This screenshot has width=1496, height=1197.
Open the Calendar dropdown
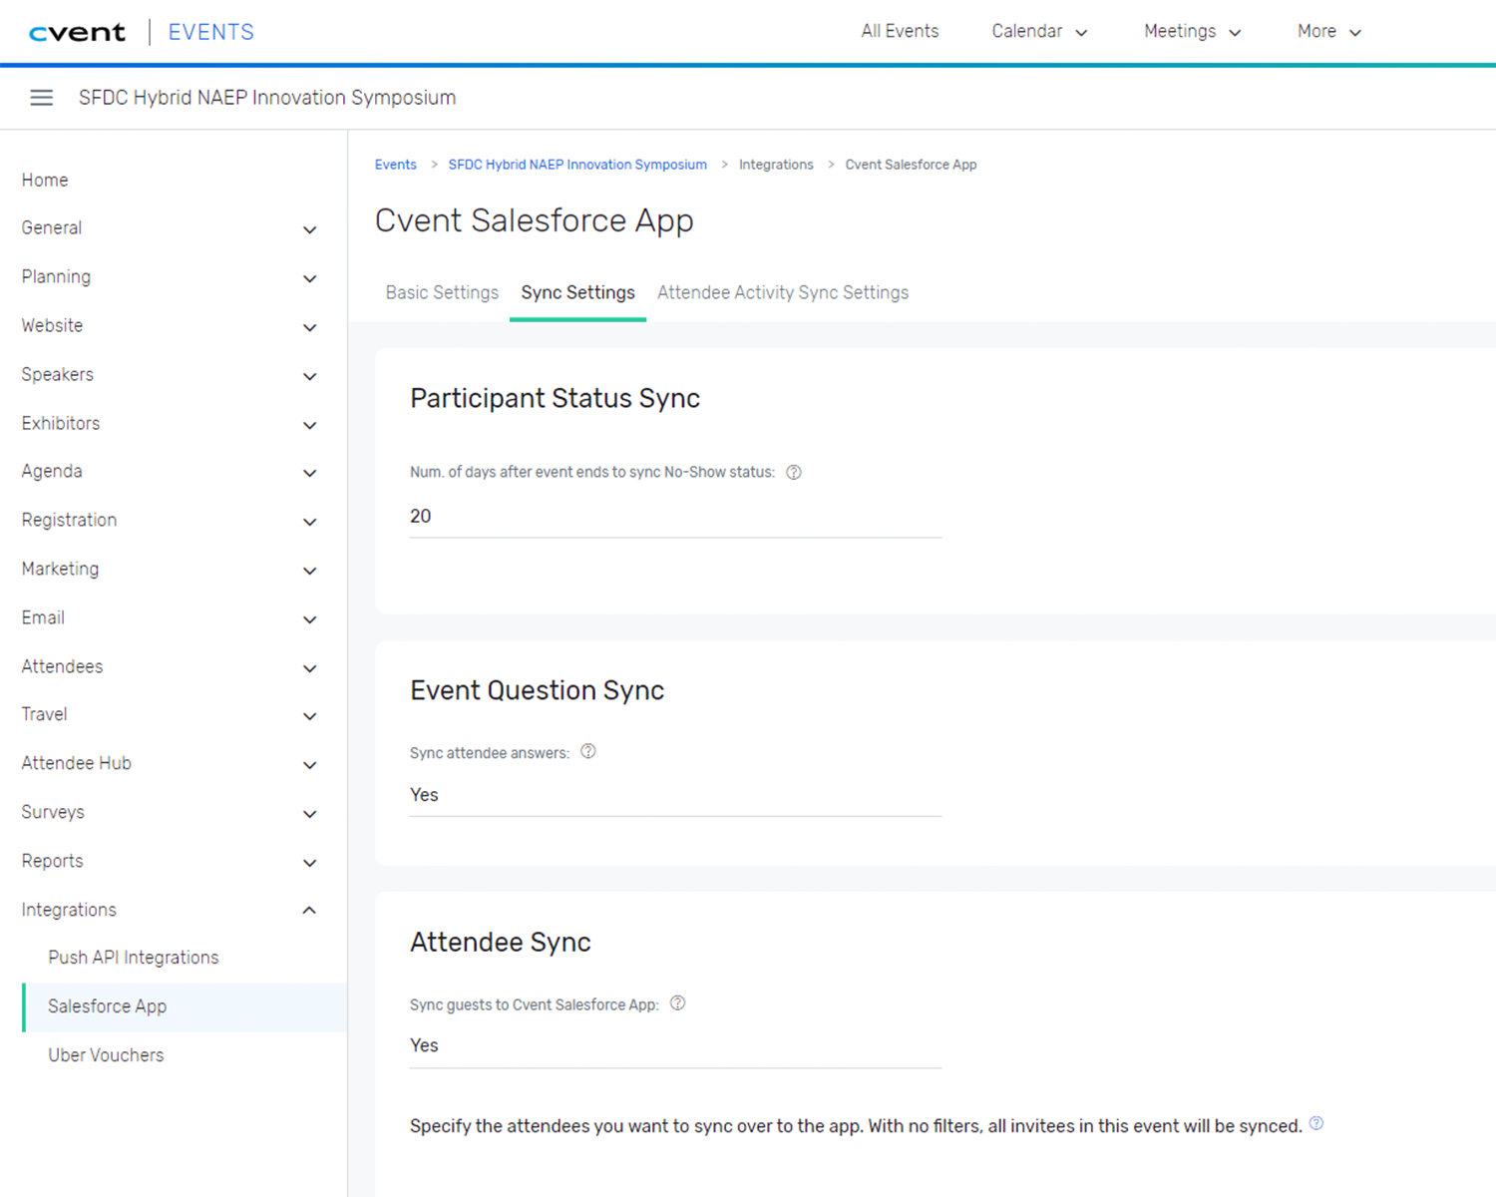coord(1040,31)
